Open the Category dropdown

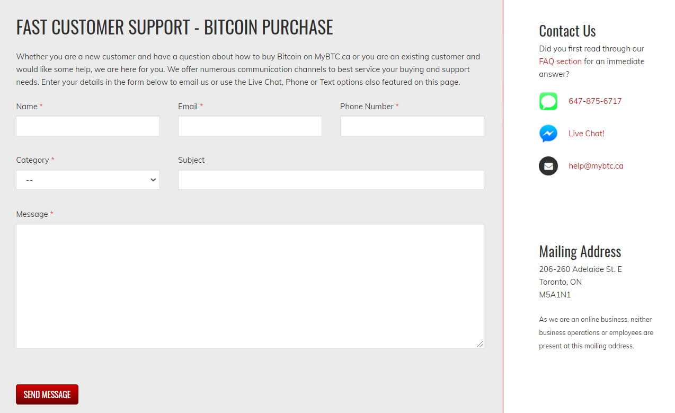88,180
